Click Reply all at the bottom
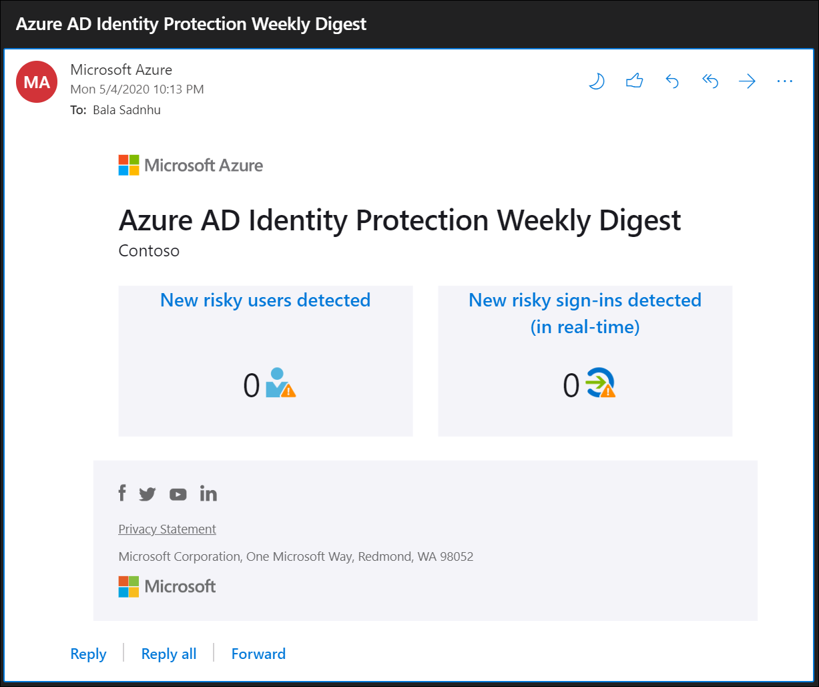The height and width of the screenshot is (687, 819). coord(168,654)
